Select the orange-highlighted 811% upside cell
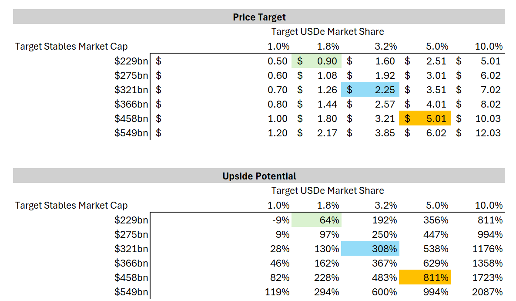Viewport: 516px width, 301px height. click(425, 278)
